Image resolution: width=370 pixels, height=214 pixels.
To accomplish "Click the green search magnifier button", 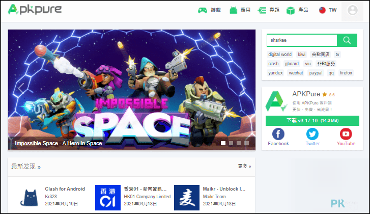I will point(347,40).
